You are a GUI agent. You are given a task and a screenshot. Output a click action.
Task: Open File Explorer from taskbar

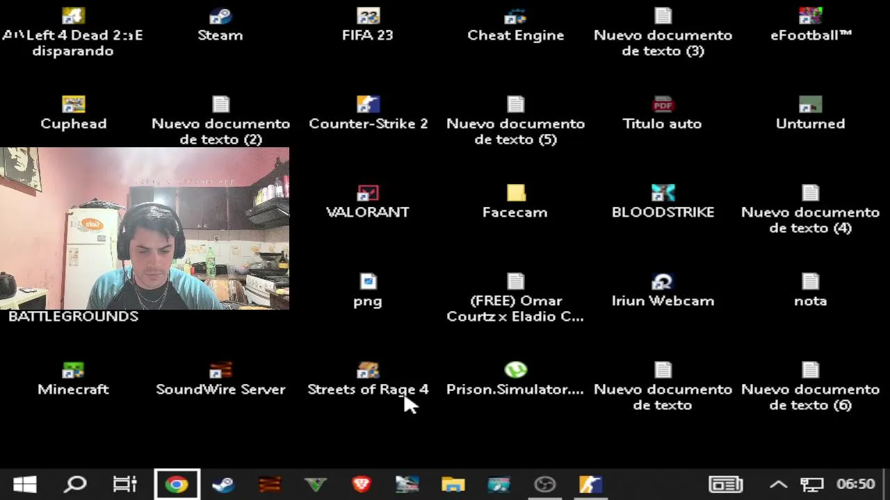click(x=453, y=484)
